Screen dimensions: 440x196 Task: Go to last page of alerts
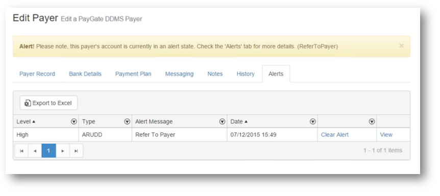tap(76, 151)
